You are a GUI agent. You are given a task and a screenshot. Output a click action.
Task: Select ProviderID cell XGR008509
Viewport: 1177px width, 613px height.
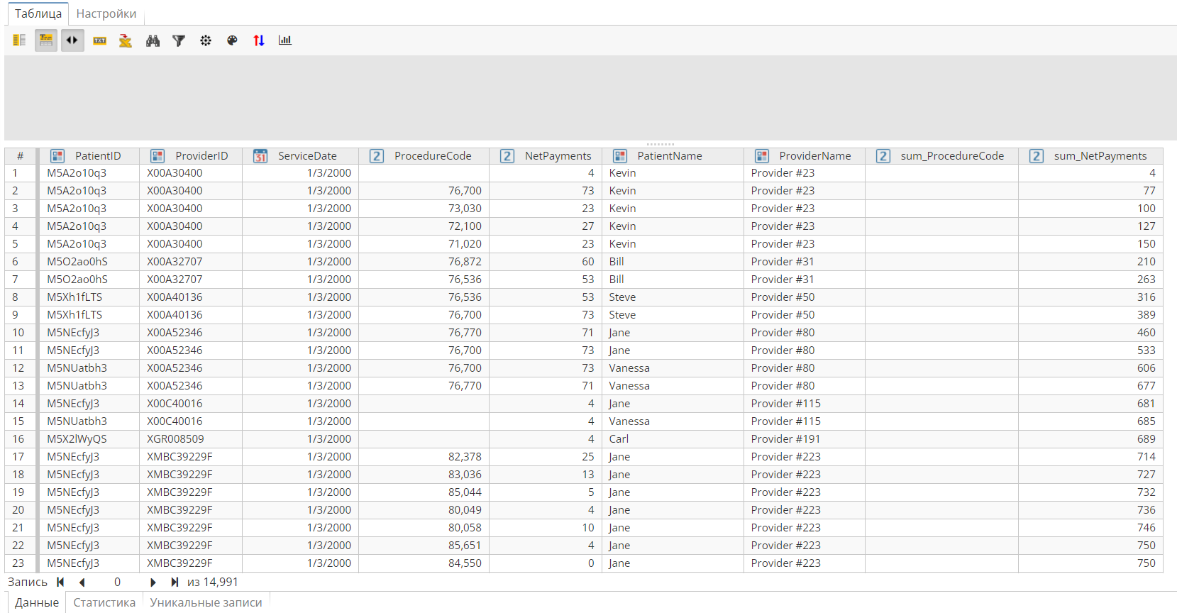[191, 439]
